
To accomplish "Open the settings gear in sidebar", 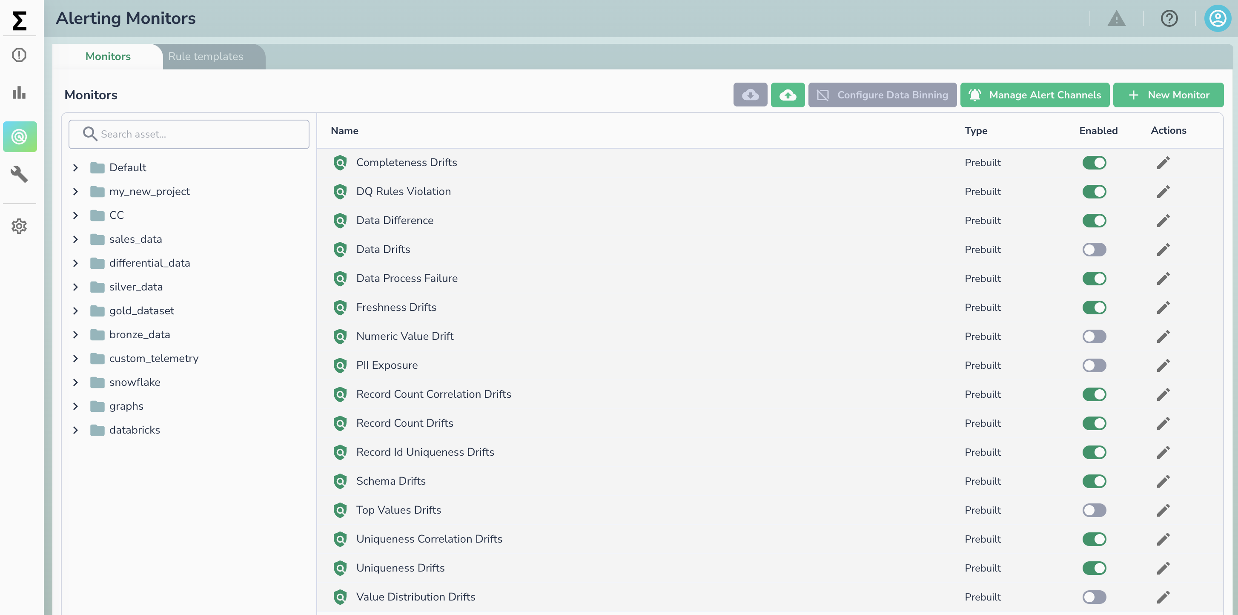I will click(x=19, y=226).
